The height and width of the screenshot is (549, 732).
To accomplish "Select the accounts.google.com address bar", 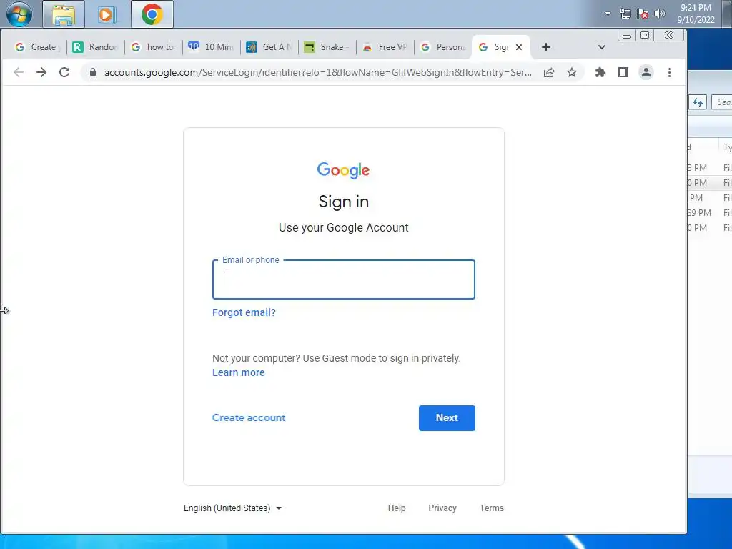I will [317, 72].
